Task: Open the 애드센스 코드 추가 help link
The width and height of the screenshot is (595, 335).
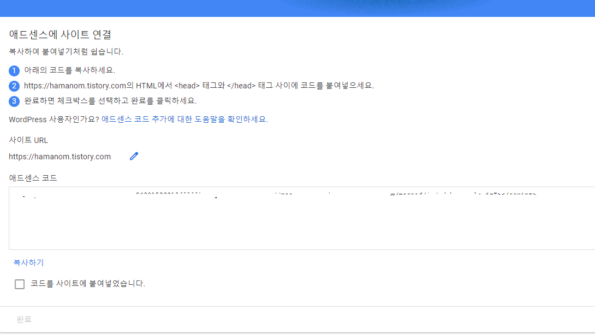Action: (185, 119)
